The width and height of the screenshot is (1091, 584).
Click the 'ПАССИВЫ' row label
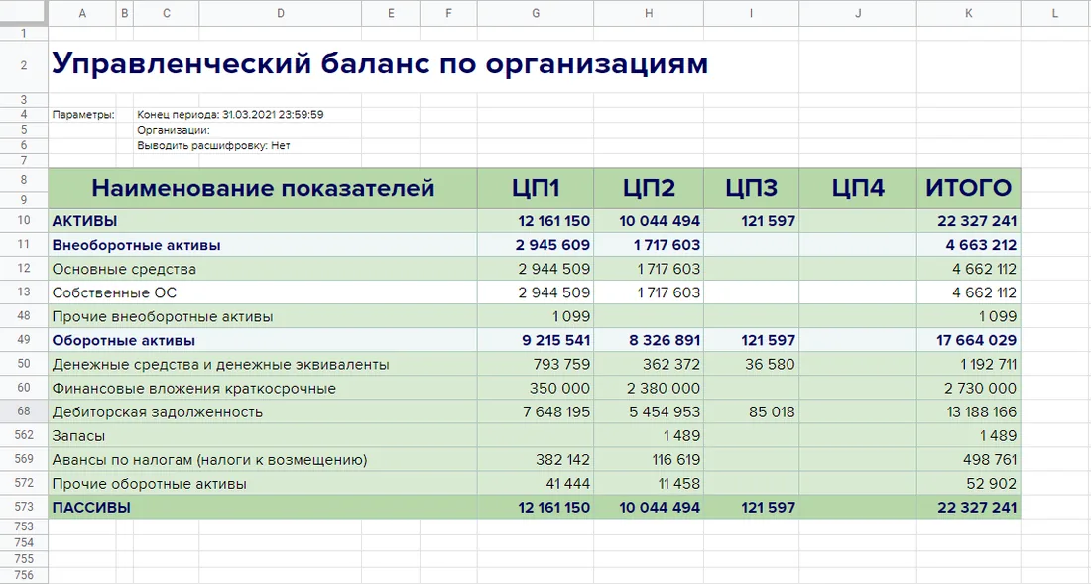click(x=91, y=508)
